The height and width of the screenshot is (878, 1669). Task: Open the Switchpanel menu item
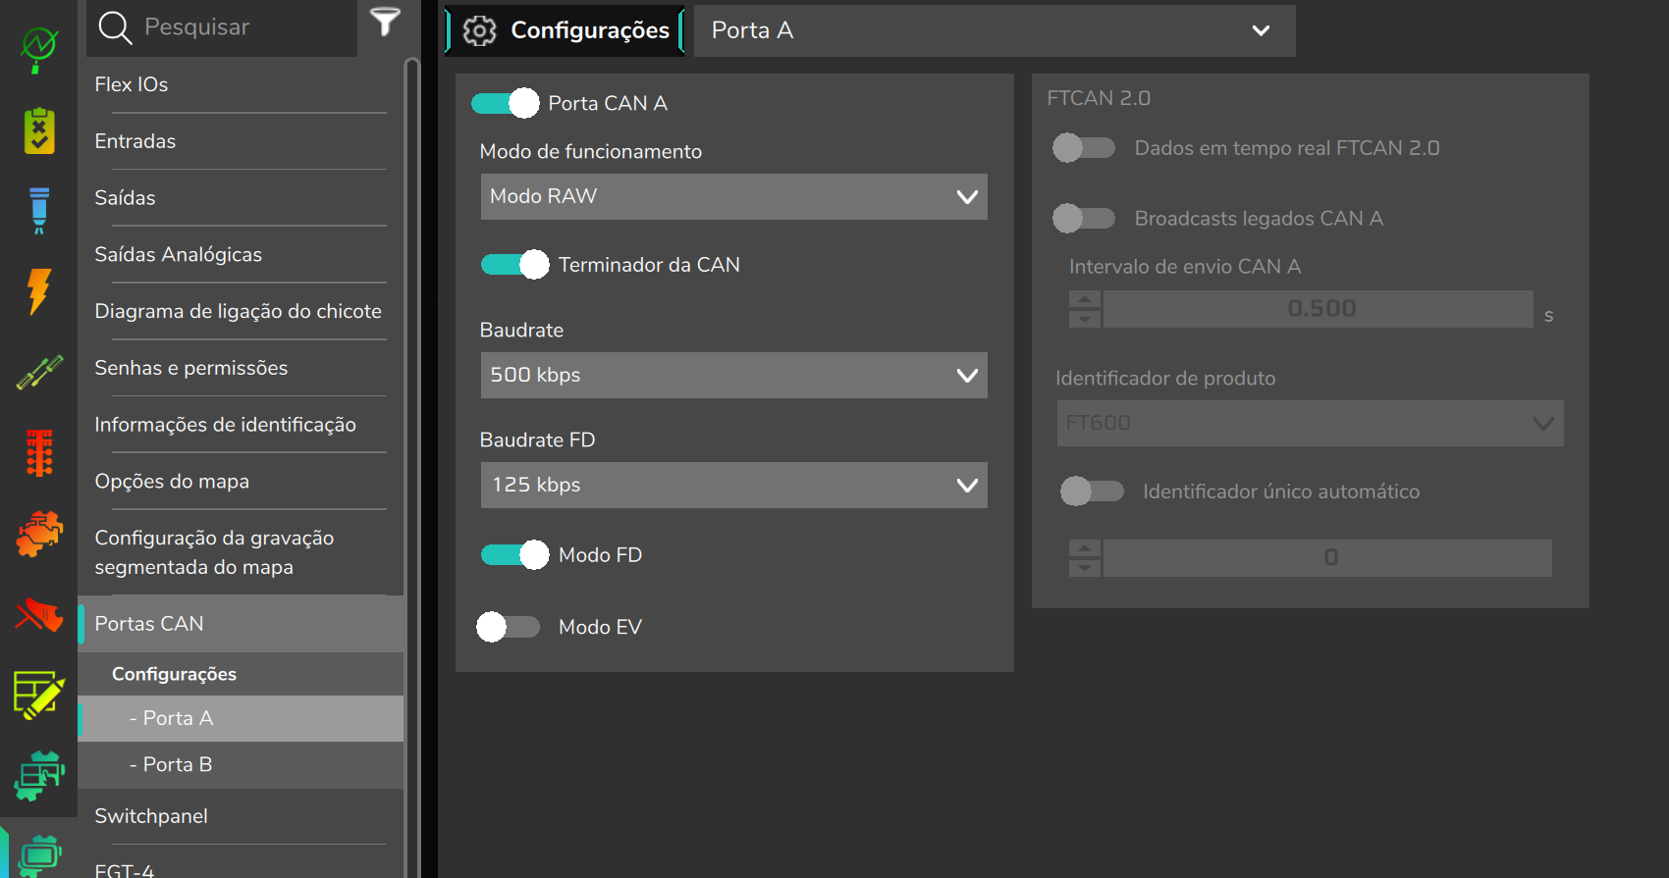point(241,816)
